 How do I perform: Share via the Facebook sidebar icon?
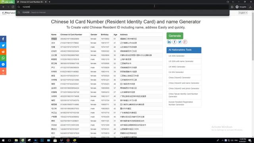[3, 39]
